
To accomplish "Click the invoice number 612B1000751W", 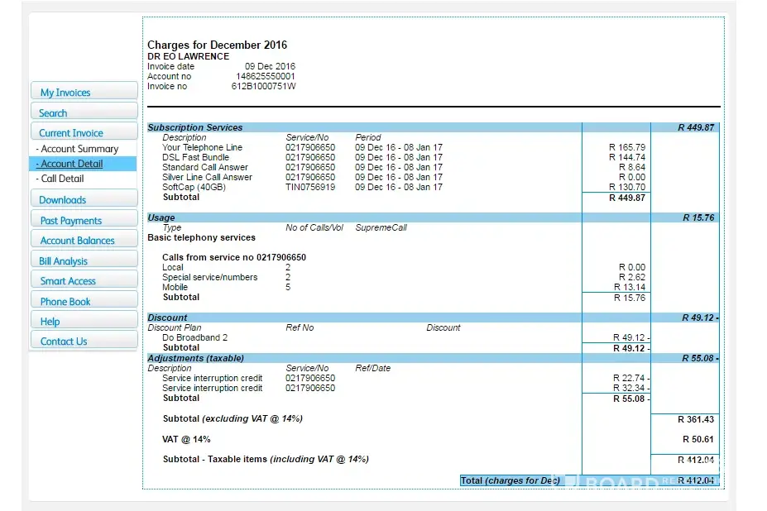I will click(263, 86).
